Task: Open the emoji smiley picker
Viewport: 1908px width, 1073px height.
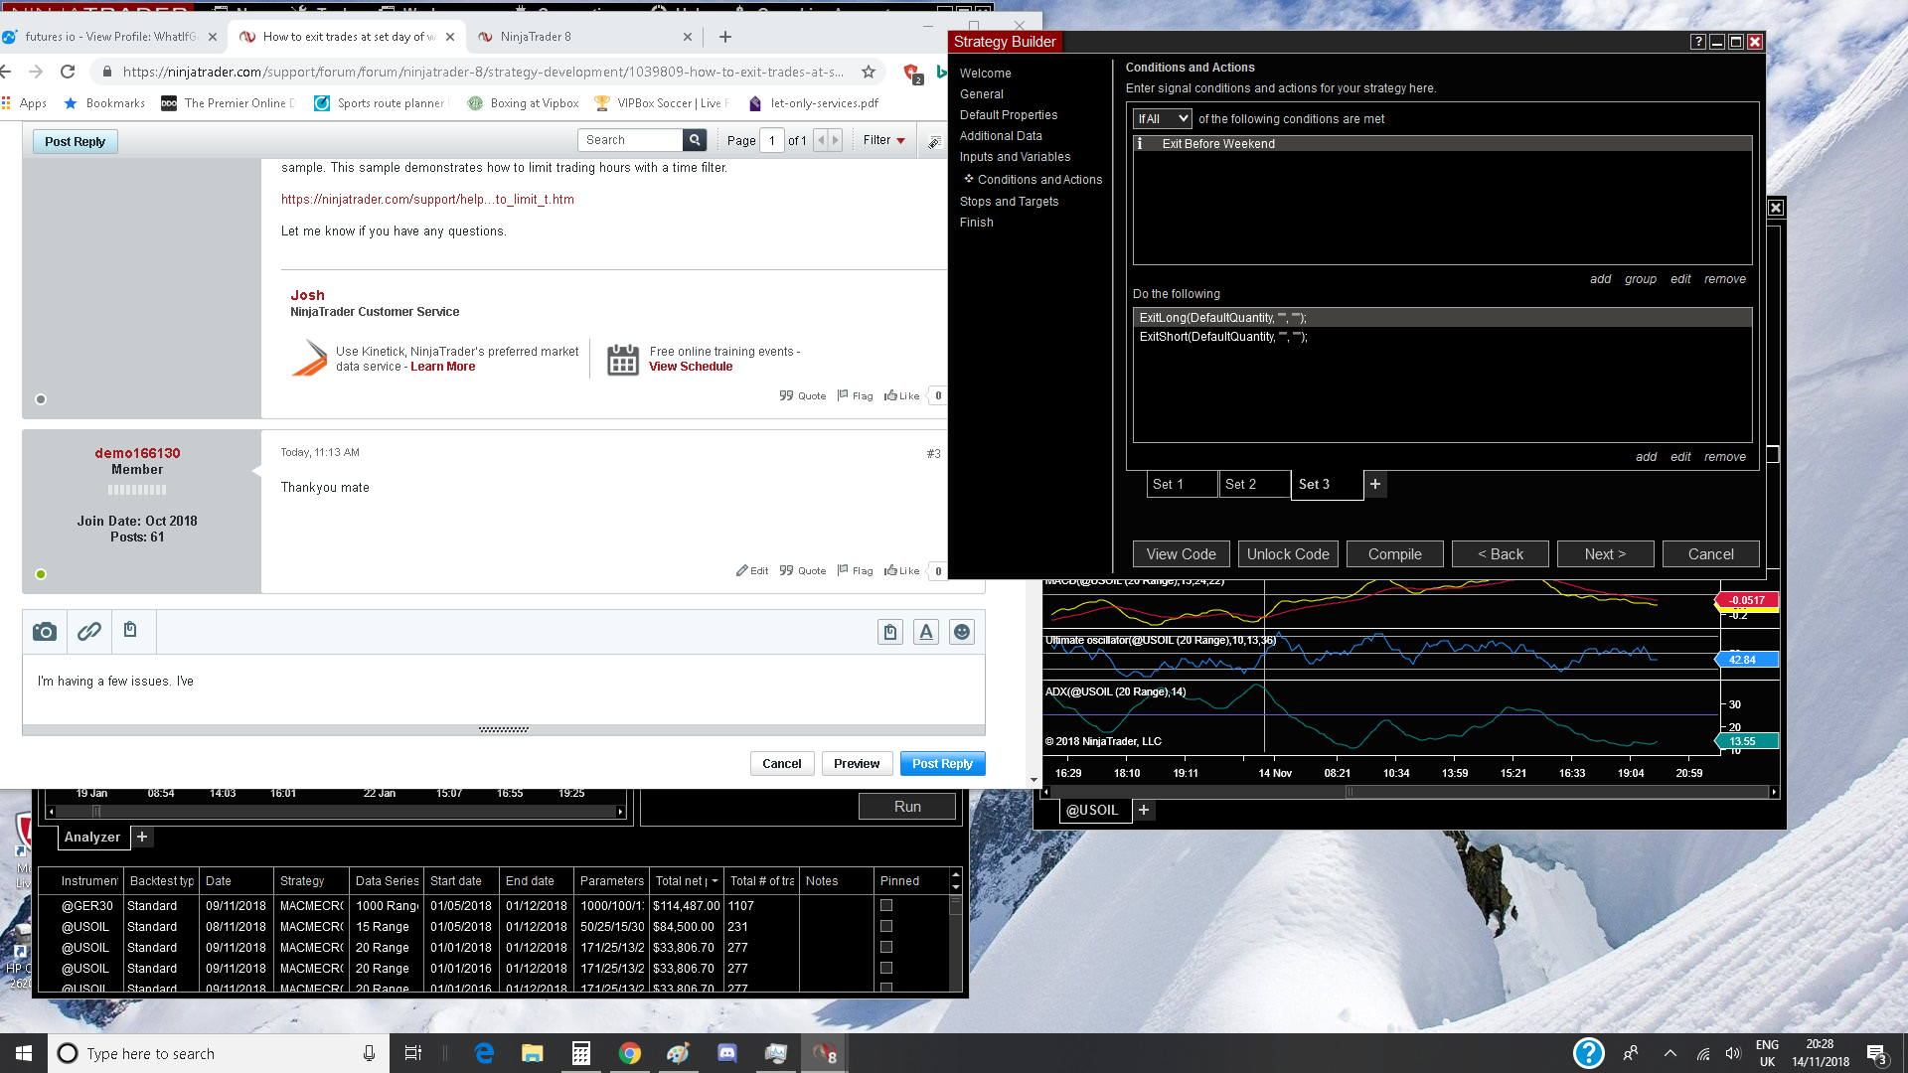Action: (x=961, y=632)
